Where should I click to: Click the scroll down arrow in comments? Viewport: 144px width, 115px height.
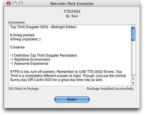coord(133,83)
